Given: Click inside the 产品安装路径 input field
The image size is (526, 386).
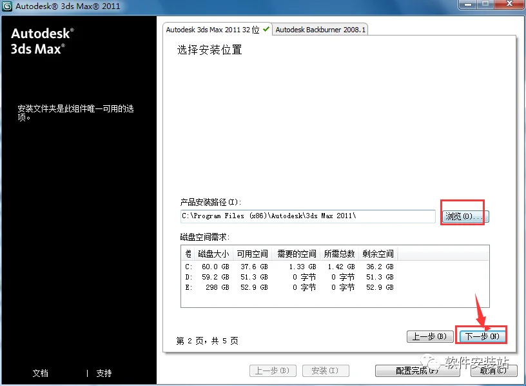Looking at the screenshot, I should click(x=307, y=216).
